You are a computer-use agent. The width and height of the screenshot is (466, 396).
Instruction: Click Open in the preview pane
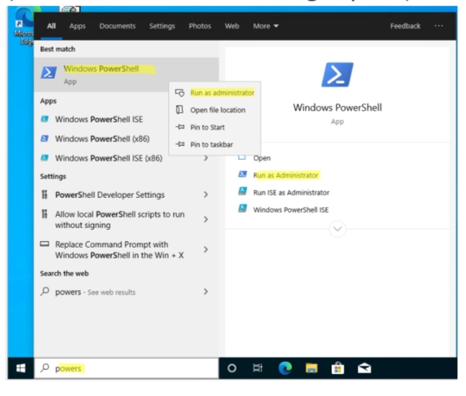tap(261, 158)
